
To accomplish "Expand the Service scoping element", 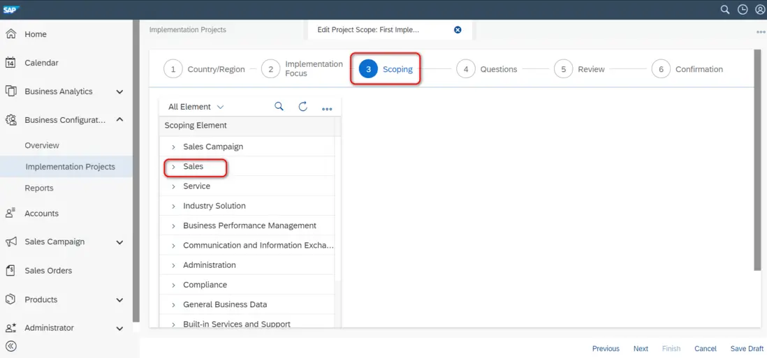I will [x=173, y=186].
